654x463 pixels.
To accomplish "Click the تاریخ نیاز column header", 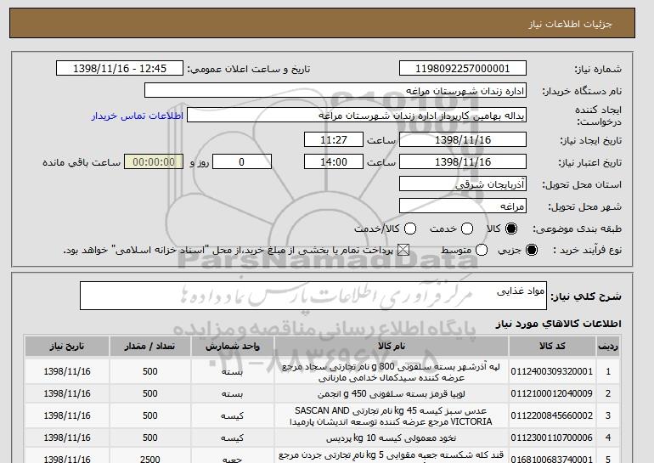I will coord(67,347).
